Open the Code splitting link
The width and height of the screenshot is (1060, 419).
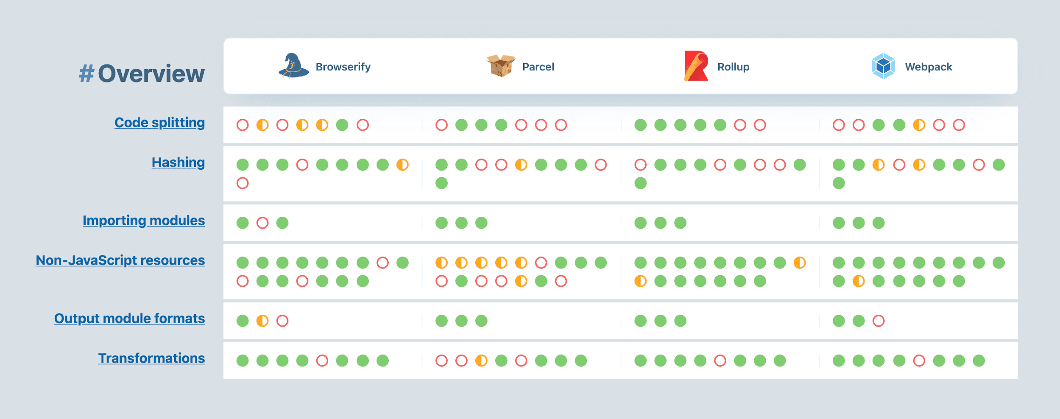tap(159, 123)
